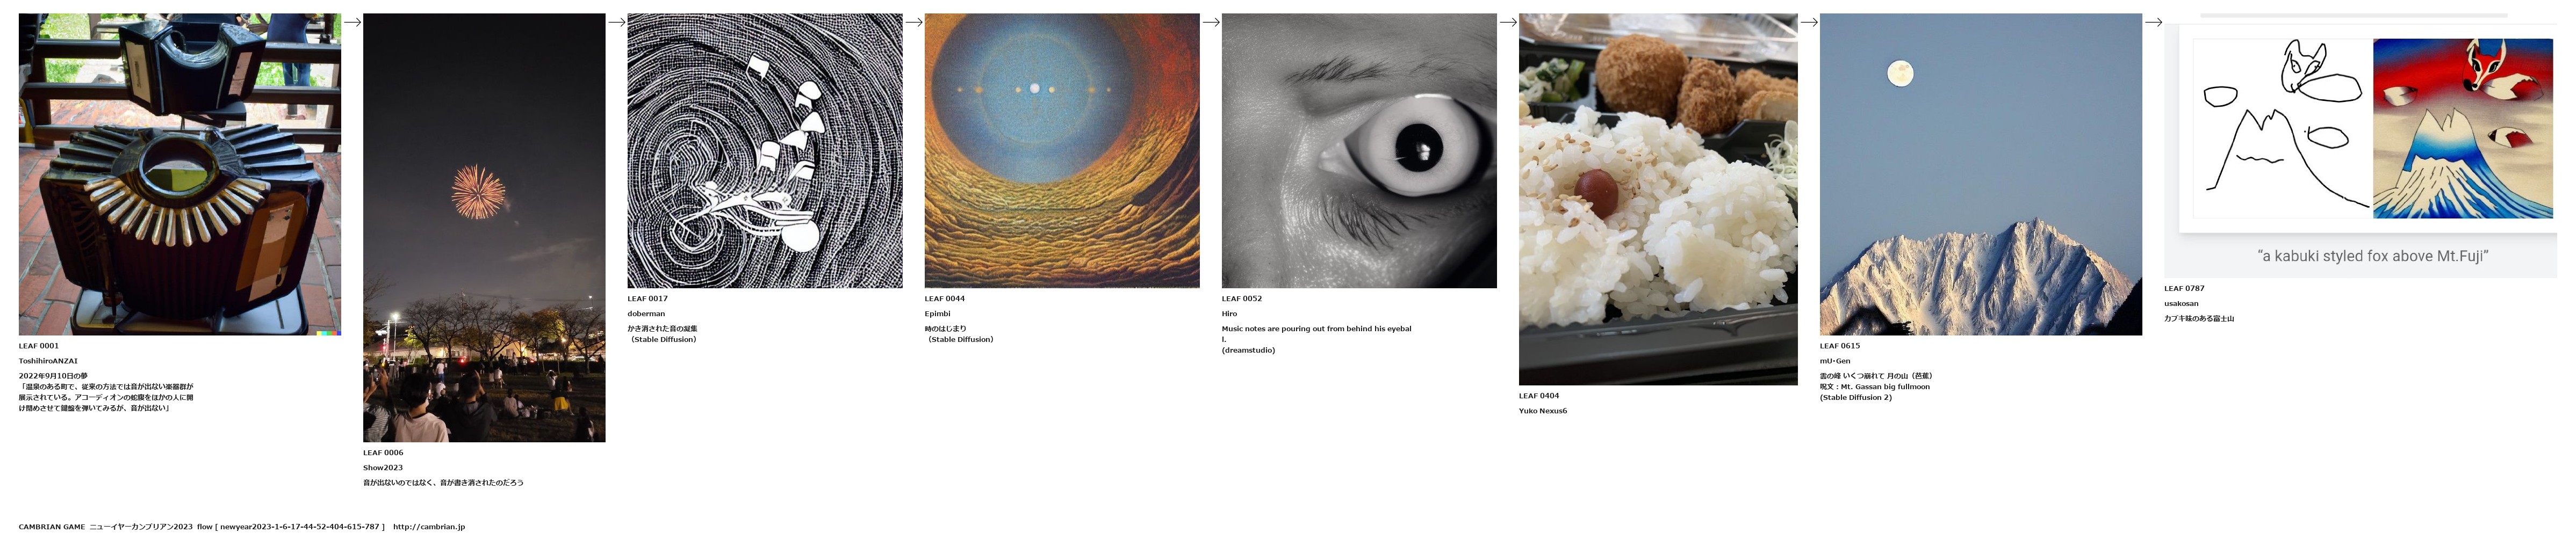2576x540 pixels.
Task: Click arrow between mountain and fox sketch
Action: pos(2154,22)
